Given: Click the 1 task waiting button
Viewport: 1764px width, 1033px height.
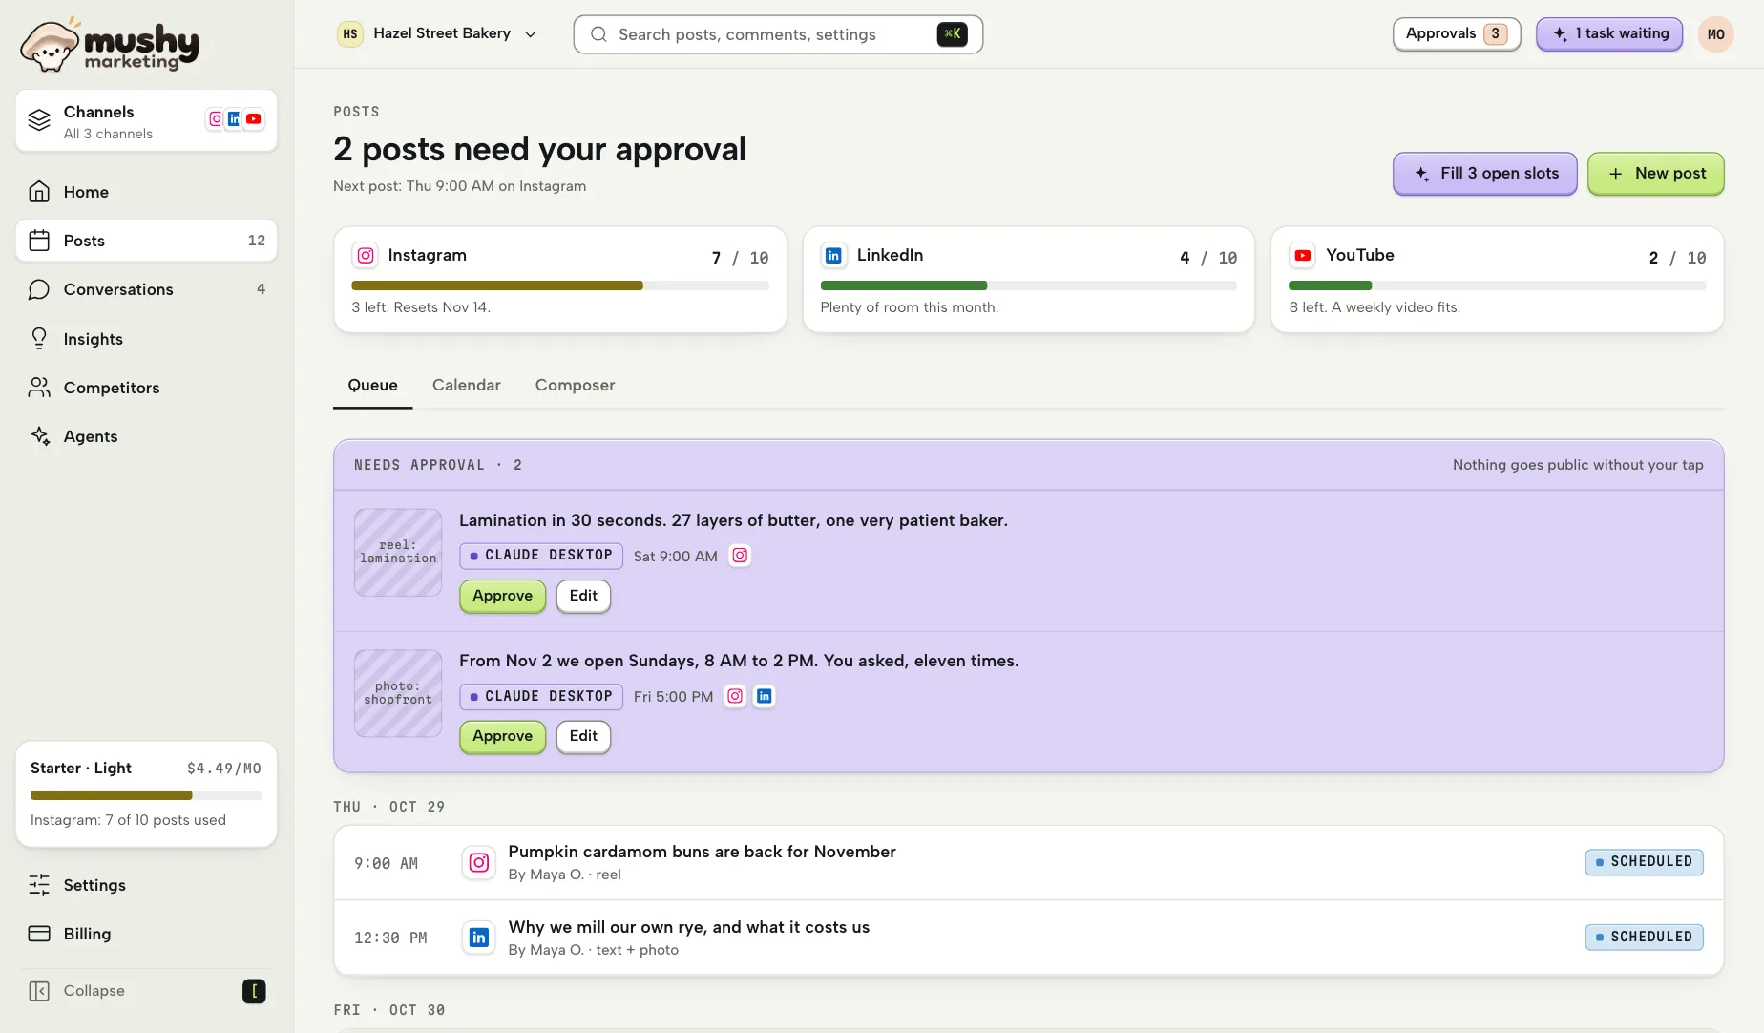Looking at the screenshot, I should pyautogui.click(x=1608, y=34).
